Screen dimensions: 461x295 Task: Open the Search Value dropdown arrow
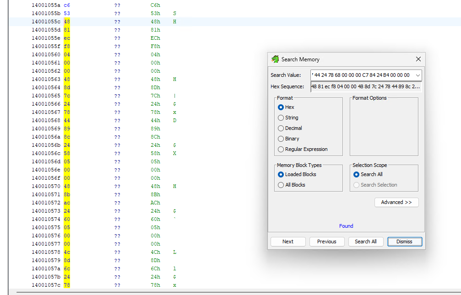(417, 75)
